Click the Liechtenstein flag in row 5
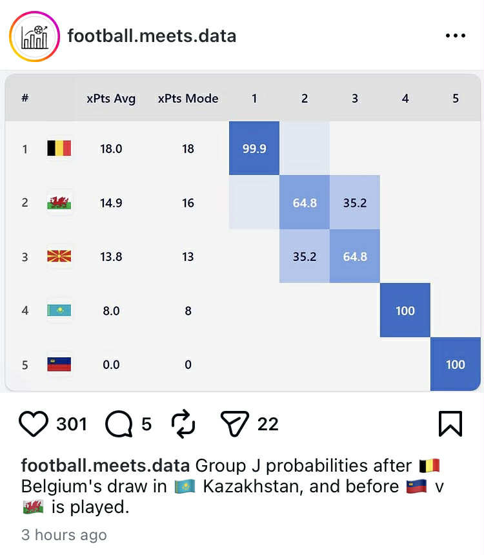Image resolution: width=484 pixels, height=555 pixels. pyautogui.click(x=59, y=364)
